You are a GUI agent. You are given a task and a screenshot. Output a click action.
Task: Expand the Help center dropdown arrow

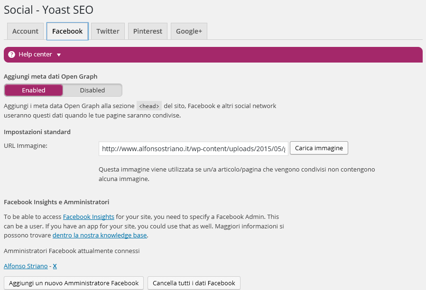[59, 55]
